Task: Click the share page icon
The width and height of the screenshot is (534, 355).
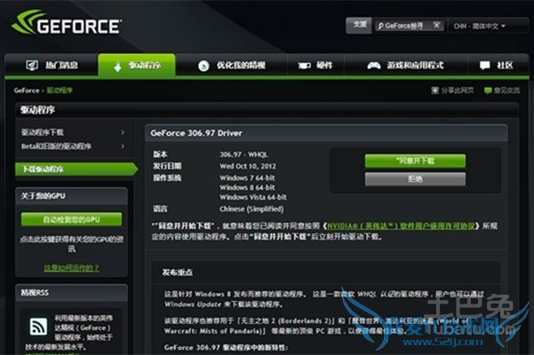Action: [434, 91]
